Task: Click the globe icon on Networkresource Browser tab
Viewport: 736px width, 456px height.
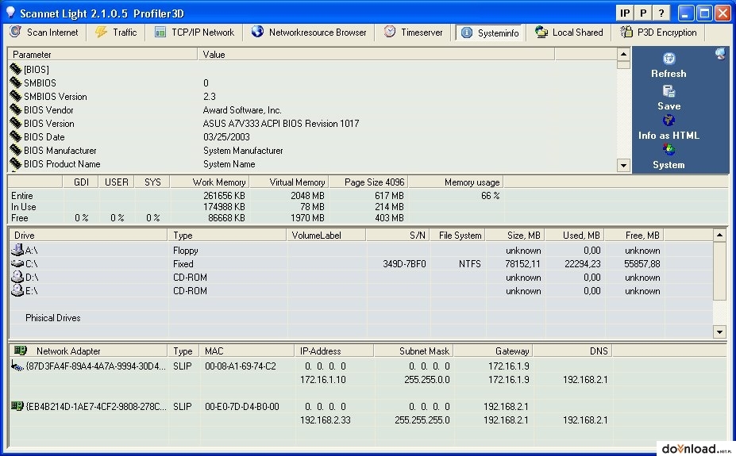Action: (257, 32)
